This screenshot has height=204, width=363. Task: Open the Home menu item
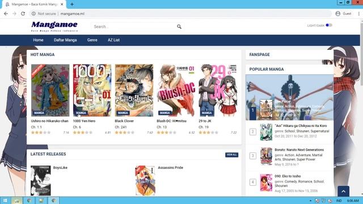click(38, 40)
